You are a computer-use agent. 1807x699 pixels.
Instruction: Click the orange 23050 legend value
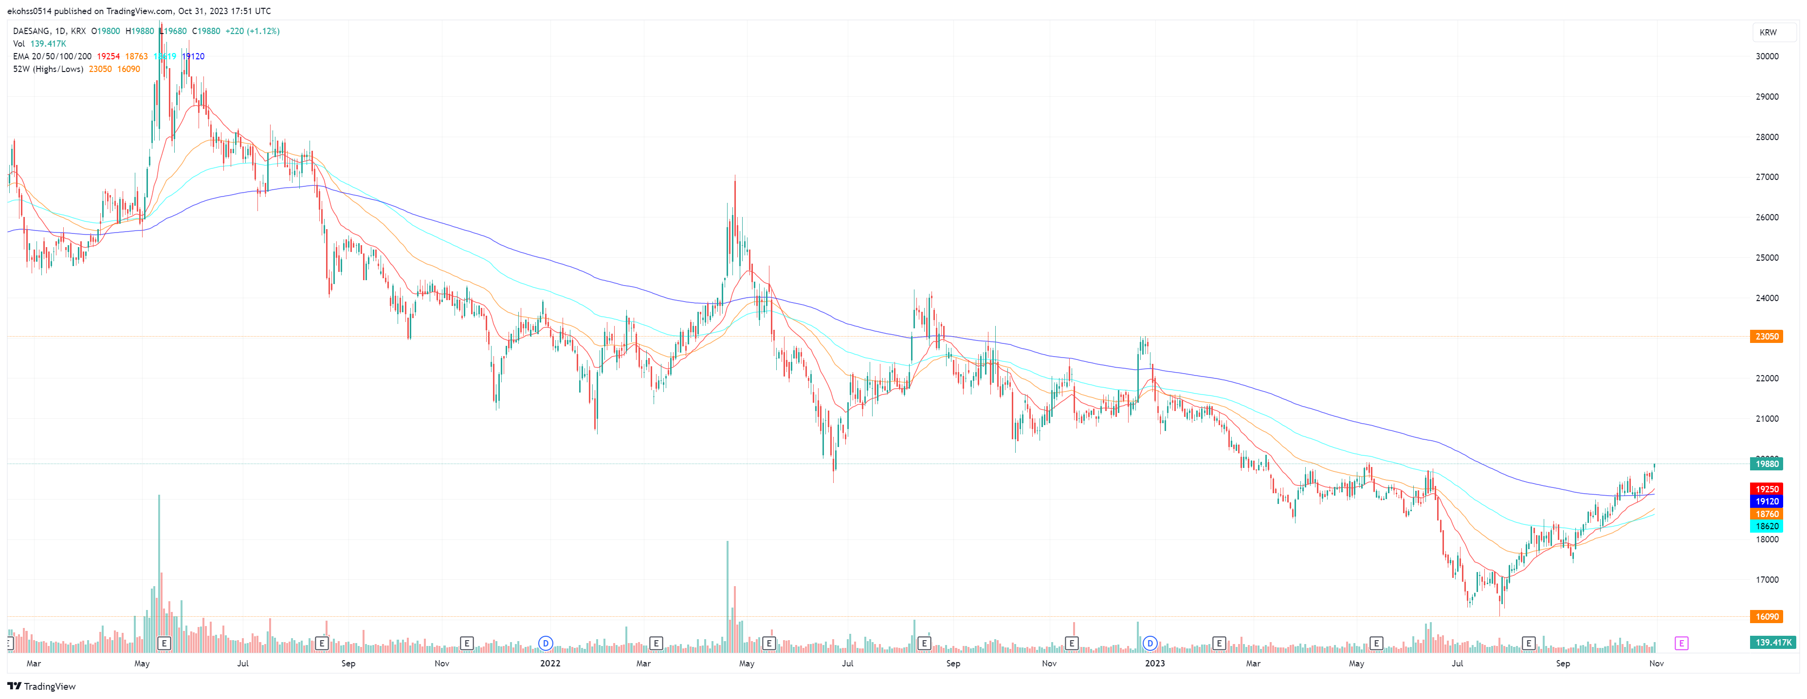(100, 70)
